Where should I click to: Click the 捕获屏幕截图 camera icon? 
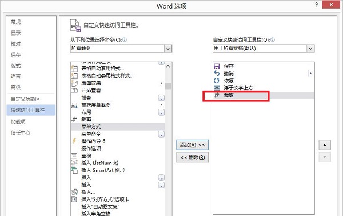pos(74,105)
